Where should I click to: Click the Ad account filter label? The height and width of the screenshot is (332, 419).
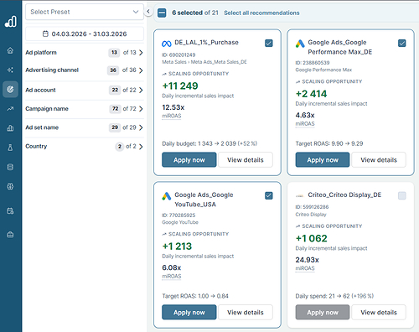tap(40, 90)
